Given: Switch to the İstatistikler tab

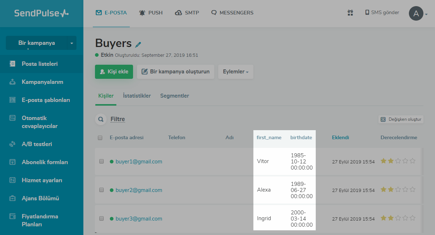Looking at the screenshot, I should coord(137,96).
